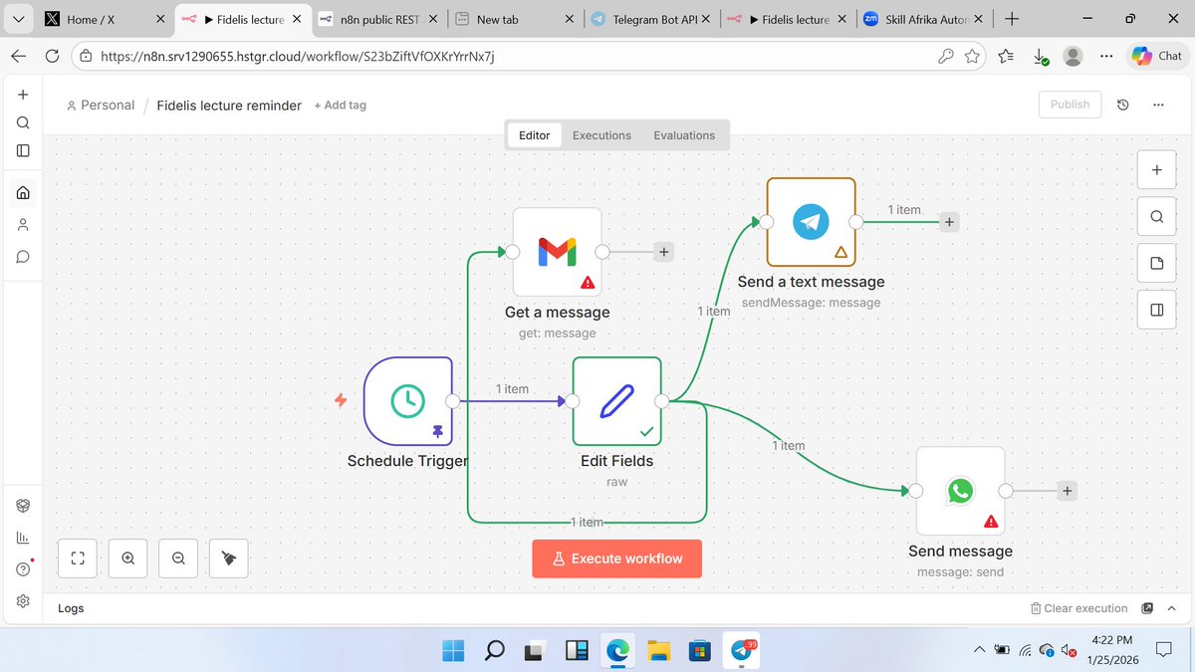This screenshot has height=672, width=1195.
Task: Refresh the browser page
Action: coord(52,57)
